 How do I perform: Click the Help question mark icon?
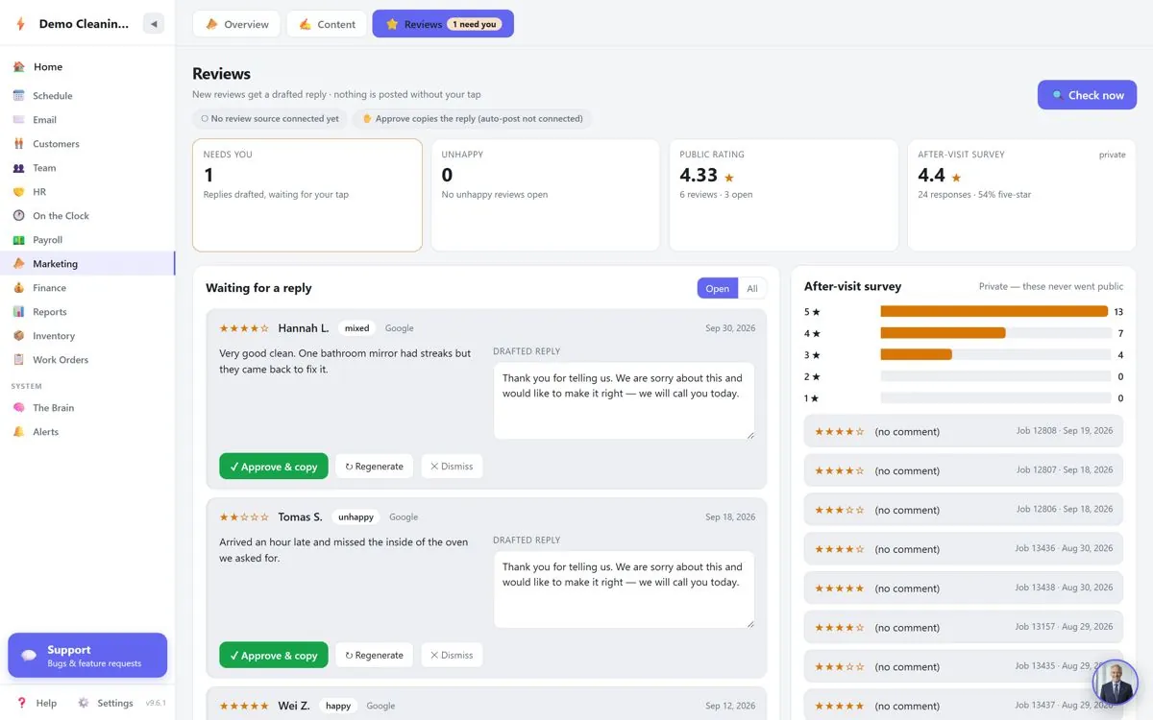click(21, 703)
